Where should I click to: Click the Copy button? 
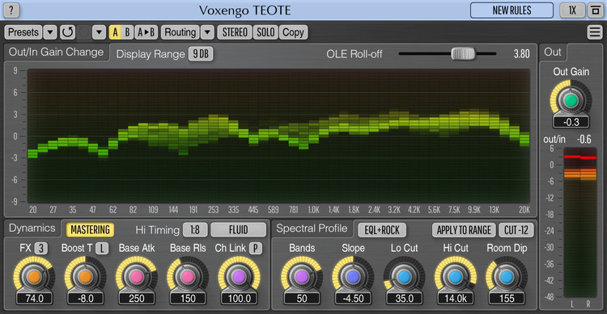pyautogui.click(x=293, y=32)
